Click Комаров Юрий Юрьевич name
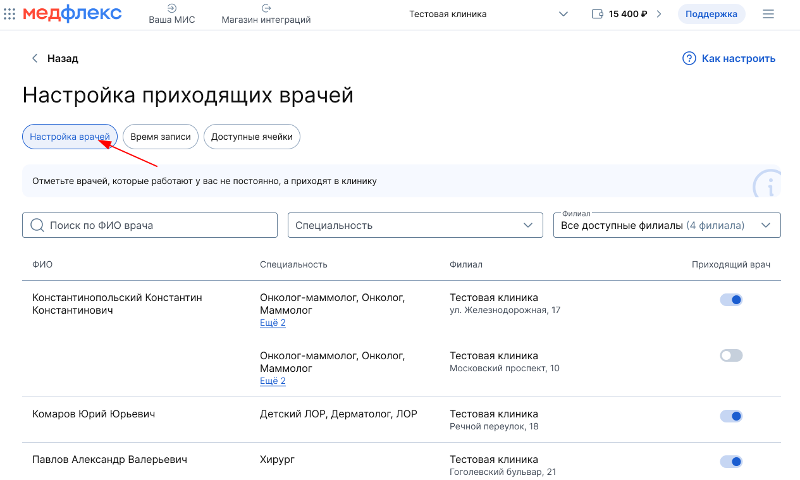The image size is (800, 480). coord(94,414)
